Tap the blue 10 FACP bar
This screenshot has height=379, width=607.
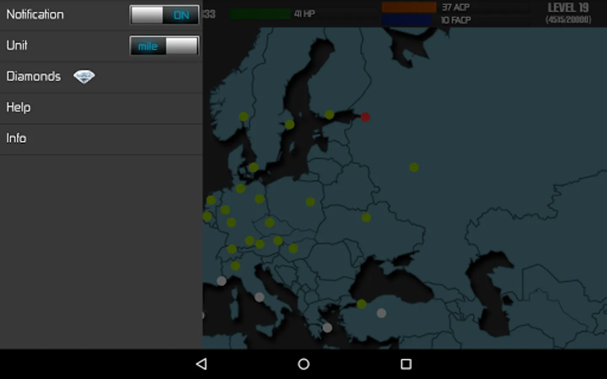click(x=406, y=20)
